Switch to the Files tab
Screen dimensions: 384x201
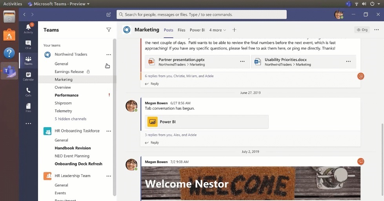(x=182, y=30)
